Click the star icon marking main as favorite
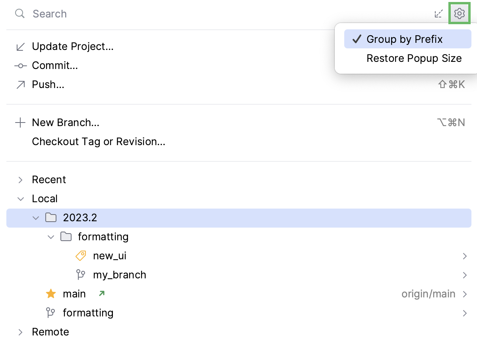 point(50,293)
